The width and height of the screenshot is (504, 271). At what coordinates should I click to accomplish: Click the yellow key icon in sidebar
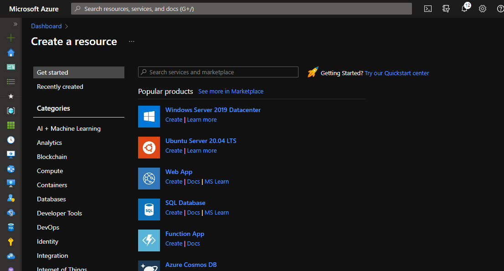click(11, 241)
